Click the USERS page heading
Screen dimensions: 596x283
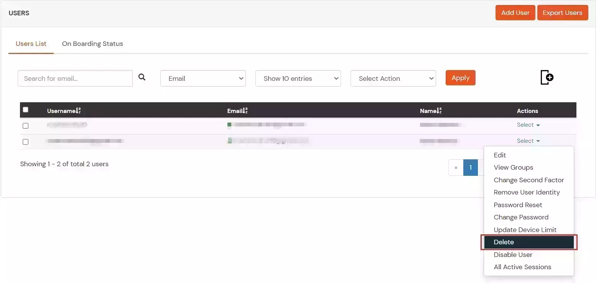tap(19, 13)
